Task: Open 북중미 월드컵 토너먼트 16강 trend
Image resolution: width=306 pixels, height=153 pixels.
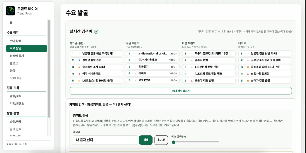Action: click(x=209, y=54)
